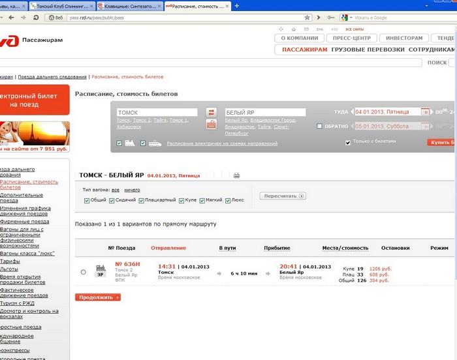
Task: Open the 'Тарифы' sidebar link
Action: (8, 260)
